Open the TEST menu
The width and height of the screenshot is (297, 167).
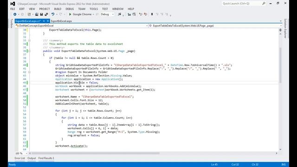tap(105, 9)
